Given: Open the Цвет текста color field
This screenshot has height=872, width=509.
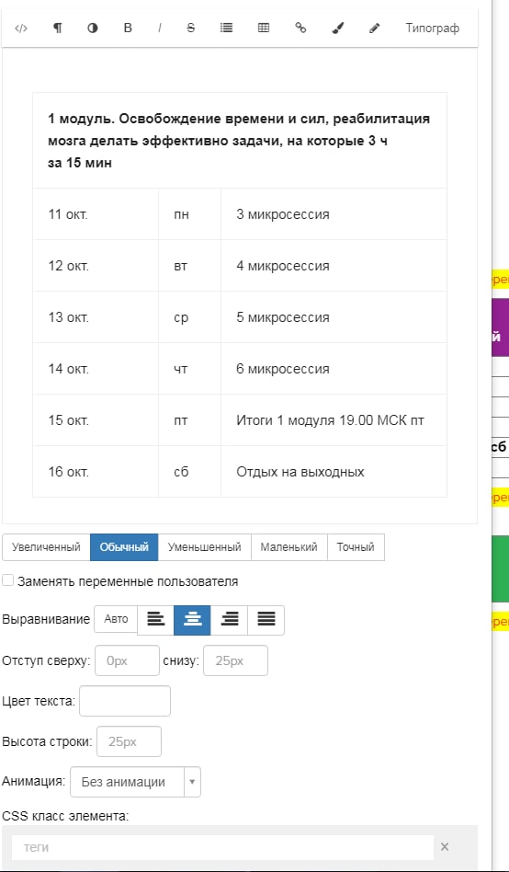Looking at the screenshot, I should [125, 701].
